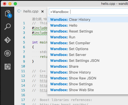The image size is (128, 105).
Task: Select Wandbox: Set Options
Action: [88, 49]
